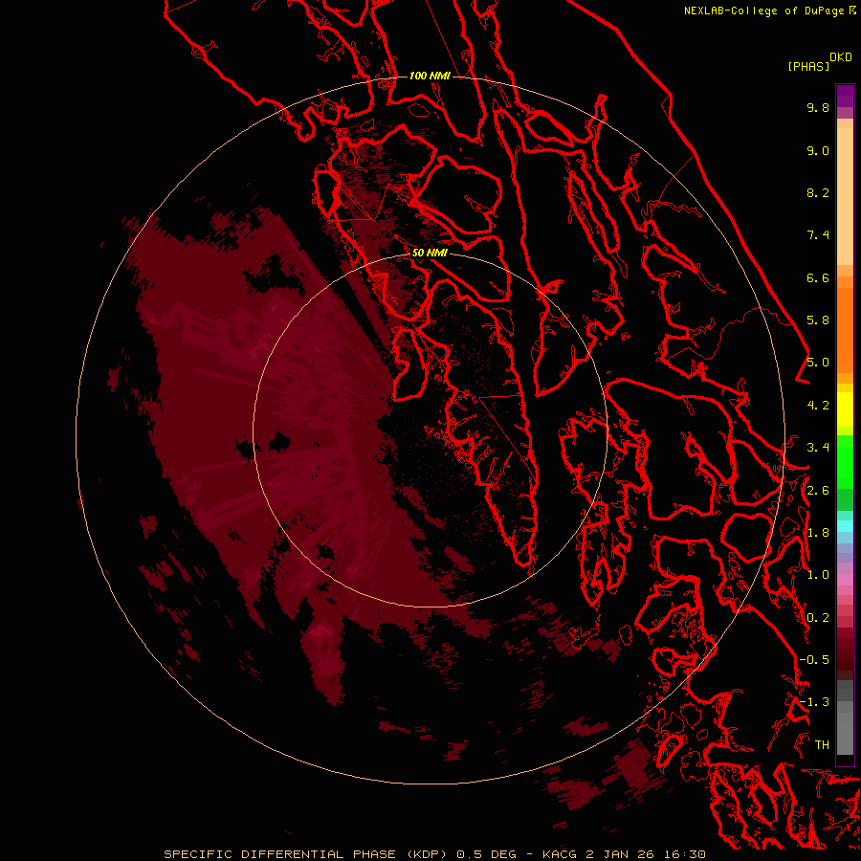Click the purple top segment of color scale

coord(845,96)
